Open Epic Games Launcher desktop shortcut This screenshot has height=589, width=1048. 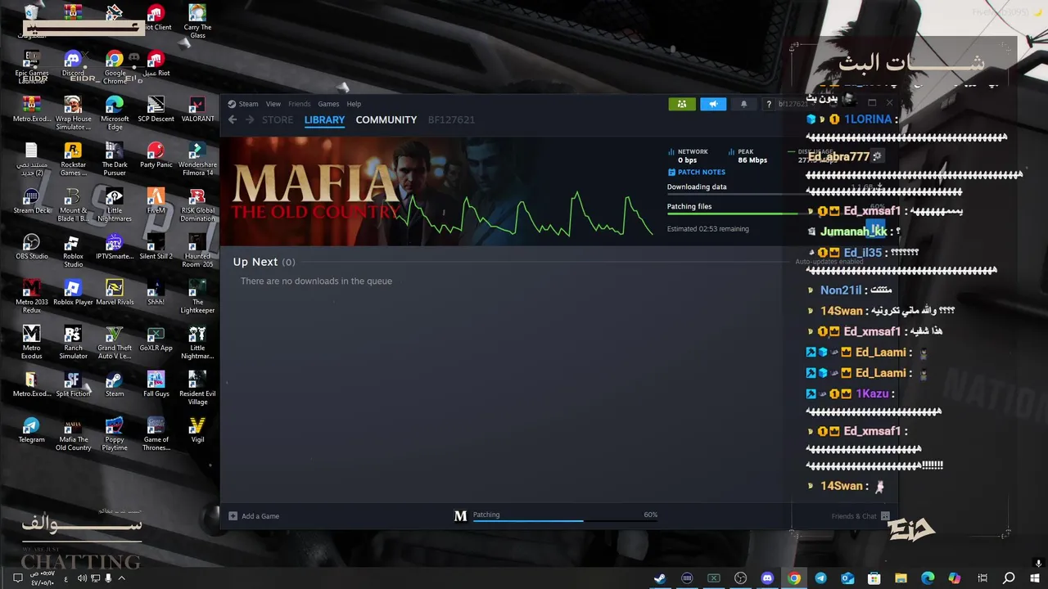[x=31, y=67]
